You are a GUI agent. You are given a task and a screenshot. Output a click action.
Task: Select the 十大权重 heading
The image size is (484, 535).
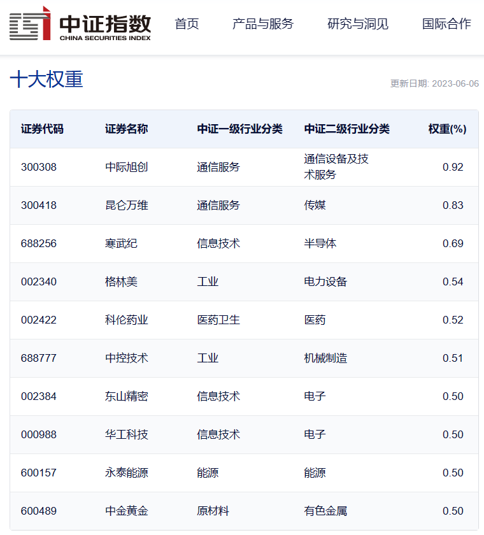point(46,79)
